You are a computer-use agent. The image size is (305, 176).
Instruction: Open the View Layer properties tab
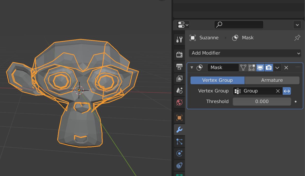click(x=179, y=79)
